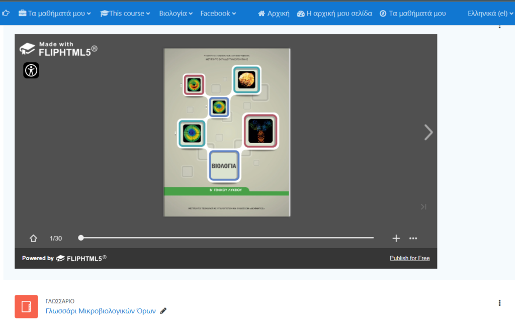Open the accessibility options icon
The image size is (515, 334).
click(31, 70)
